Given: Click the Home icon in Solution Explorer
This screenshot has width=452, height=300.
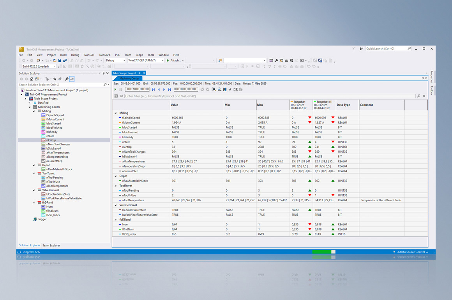Looking at the screenshot, I should pos(32,79).
